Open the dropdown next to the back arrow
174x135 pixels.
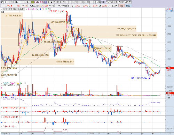[x=30, y=2]
